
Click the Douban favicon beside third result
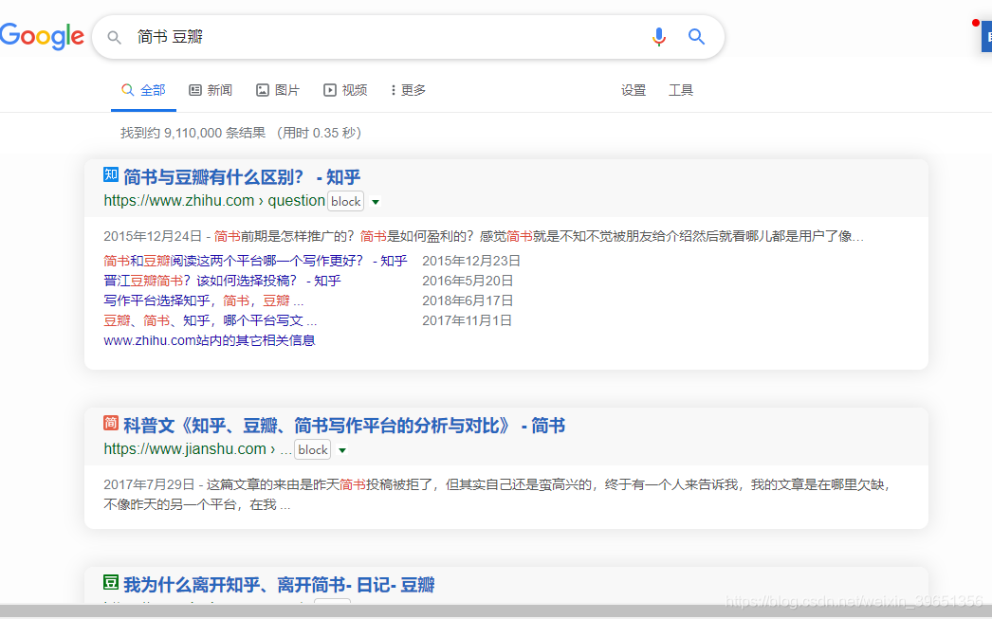coord(111,582)
